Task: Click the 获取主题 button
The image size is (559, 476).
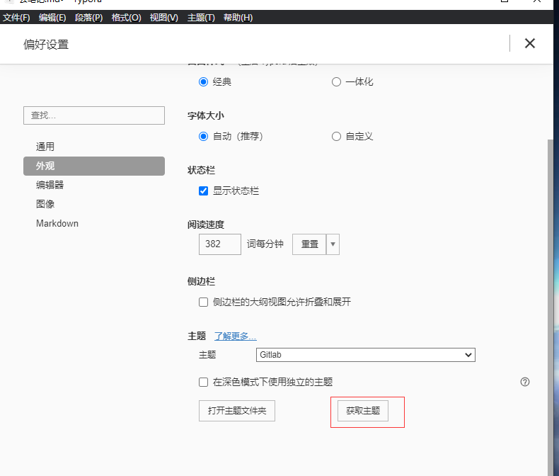Action: pos(363,411)
